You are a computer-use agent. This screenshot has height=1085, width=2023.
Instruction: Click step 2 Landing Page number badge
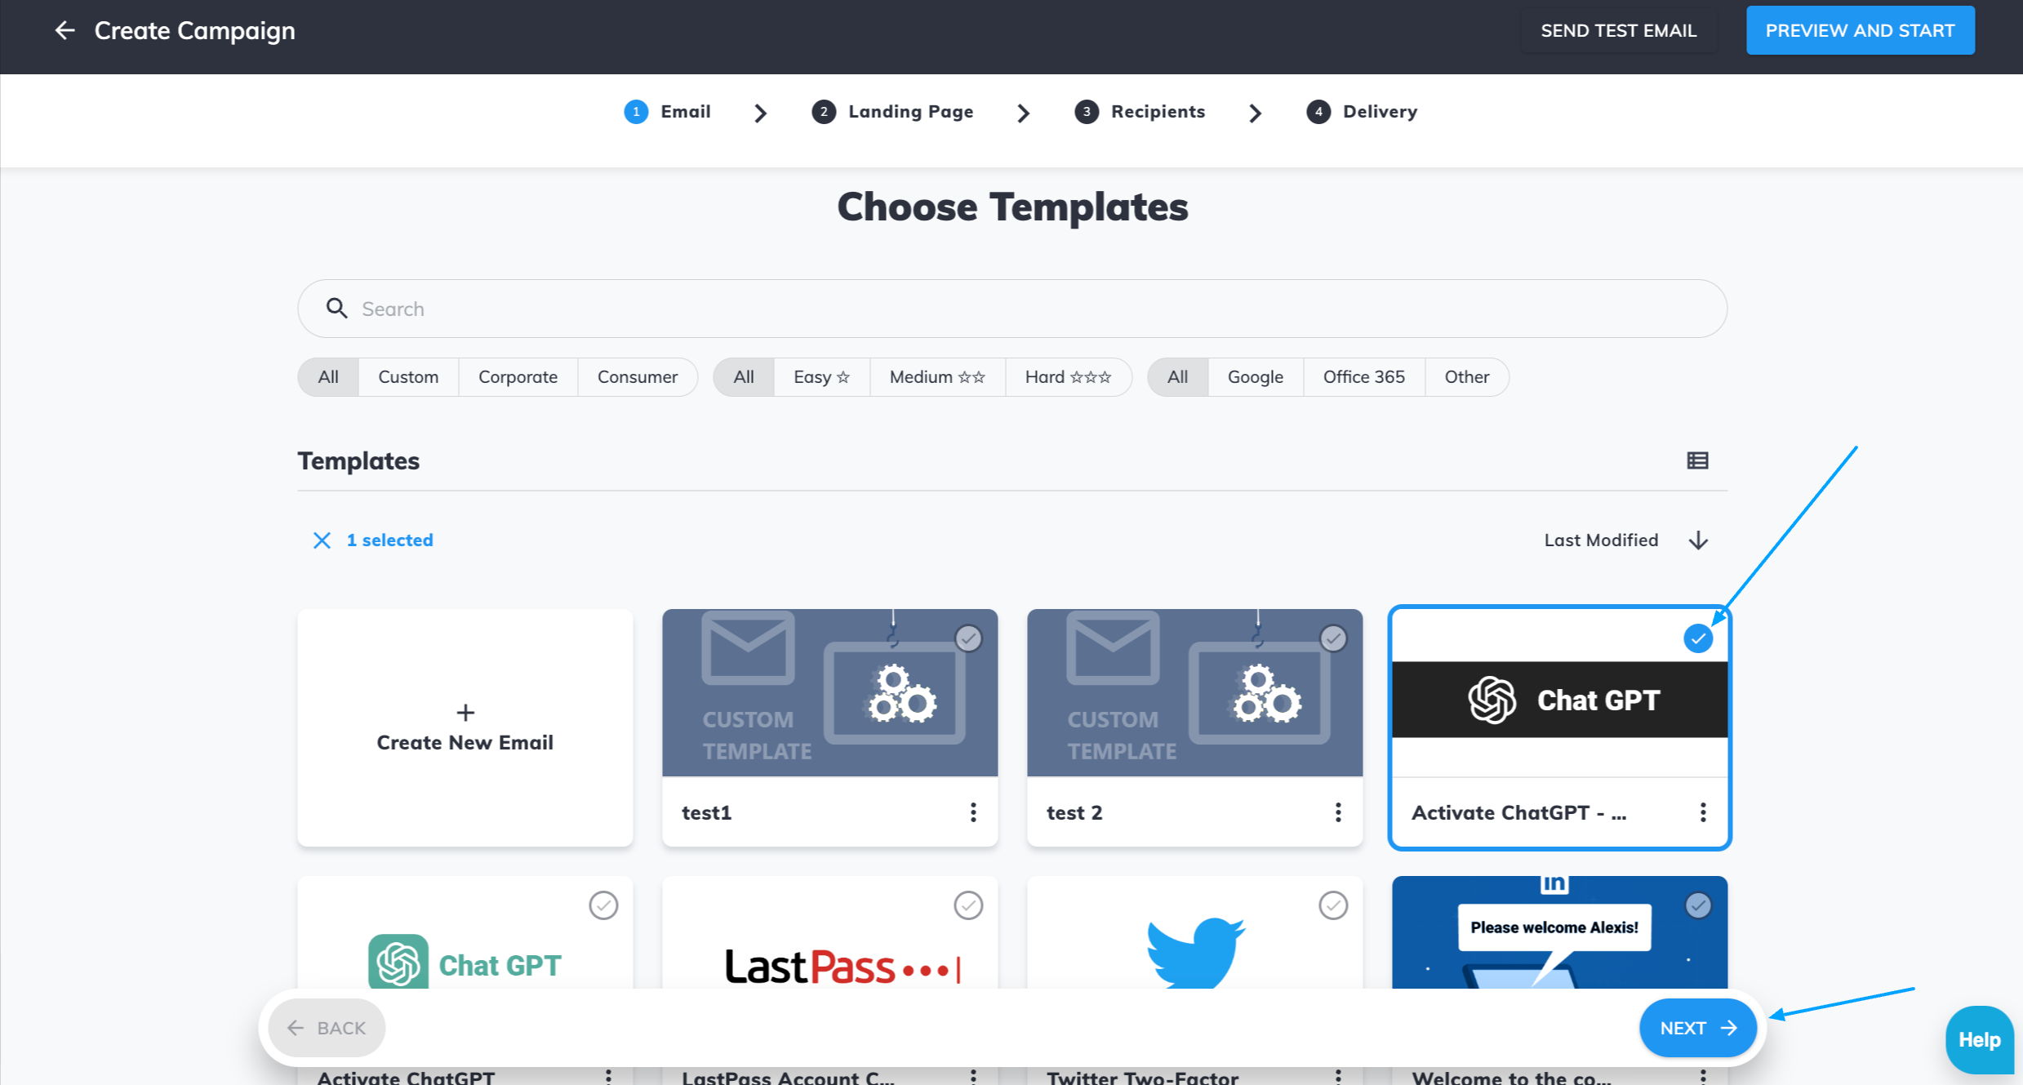(x=824, y=112)
